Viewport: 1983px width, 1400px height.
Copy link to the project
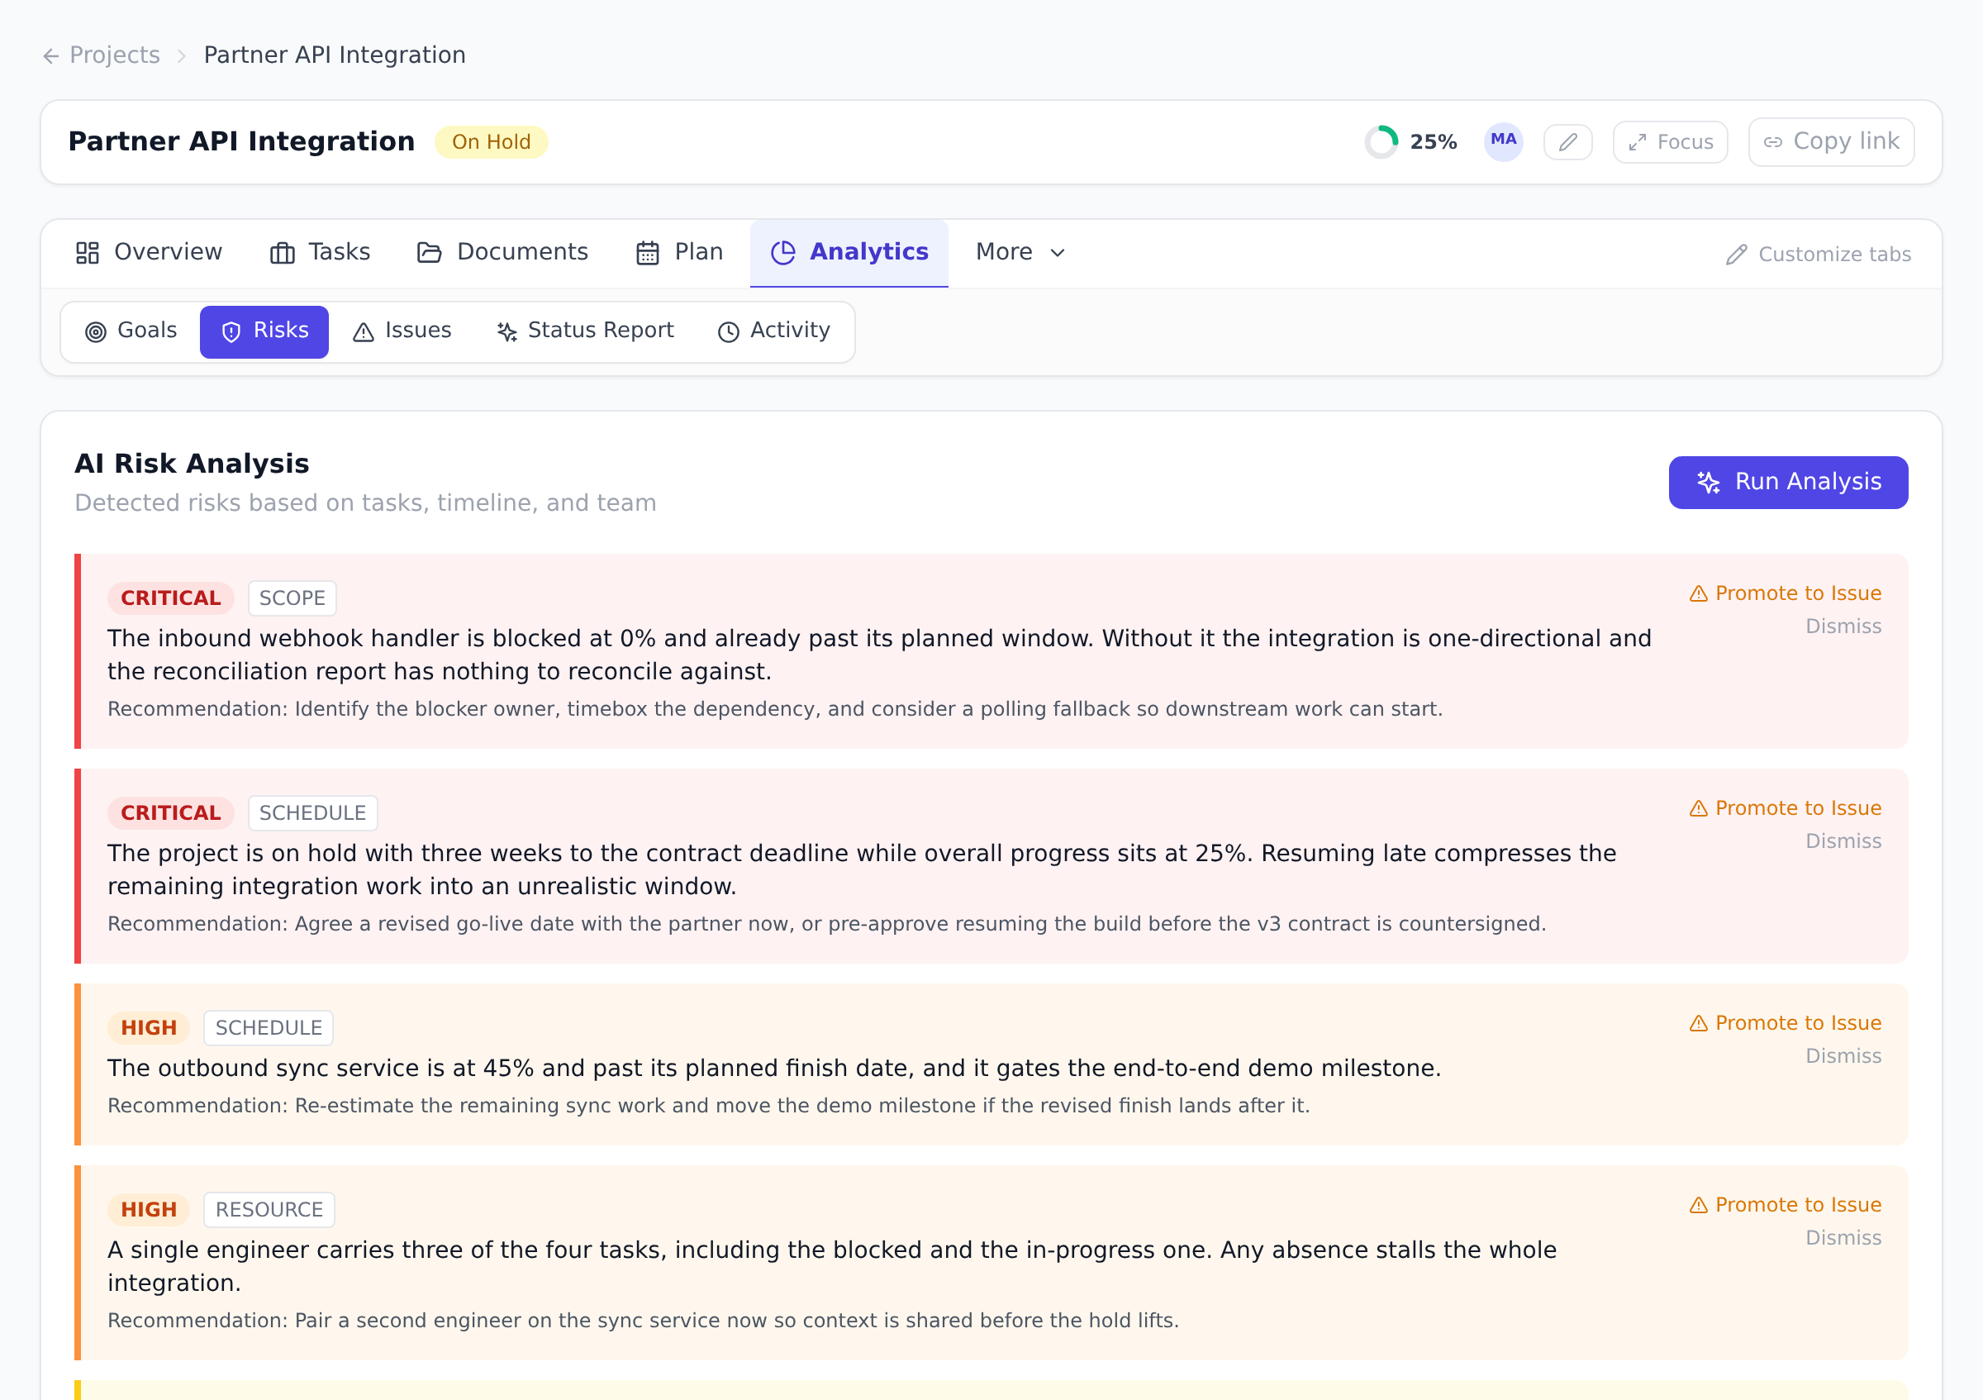pyautogui.click(x=1831, y=141)
